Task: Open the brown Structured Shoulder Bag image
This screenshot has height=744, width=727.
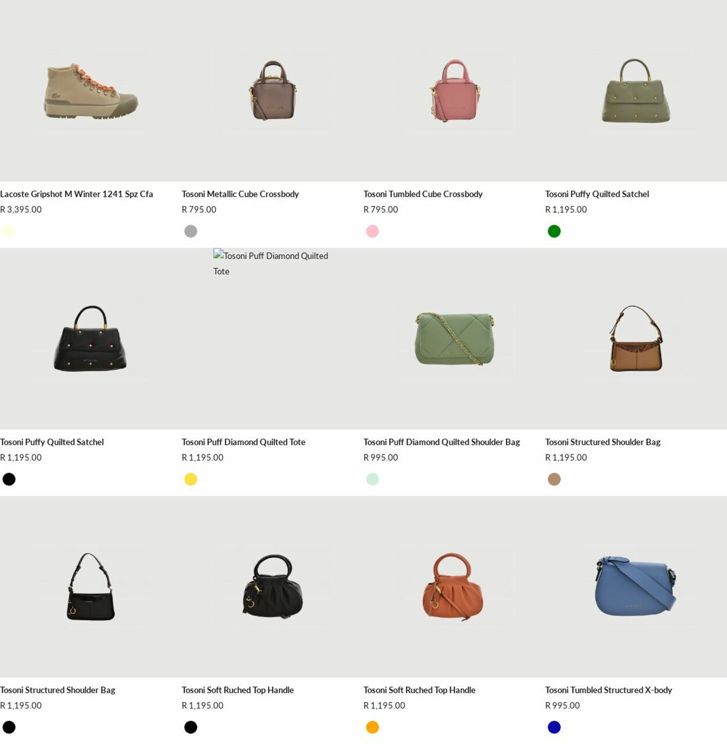Action: [636, 339]
